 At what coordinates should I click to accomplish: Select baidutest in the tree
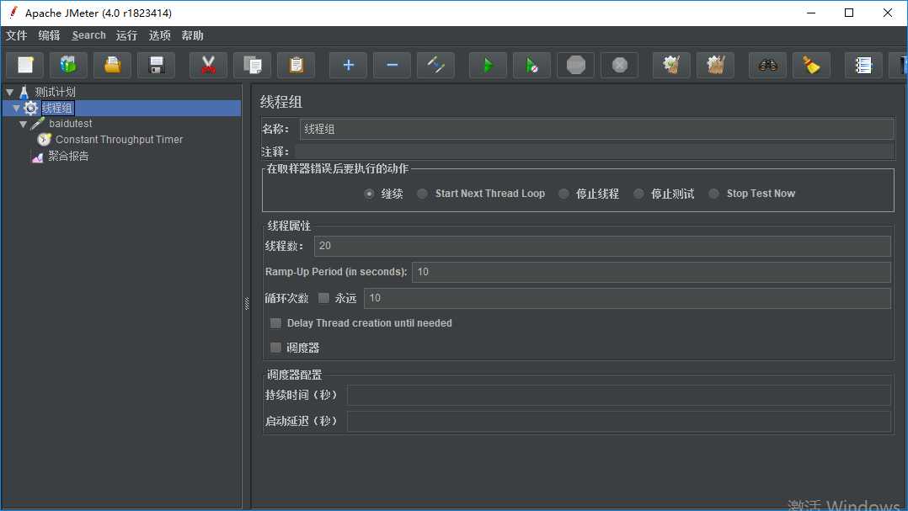tap(71, 123)
